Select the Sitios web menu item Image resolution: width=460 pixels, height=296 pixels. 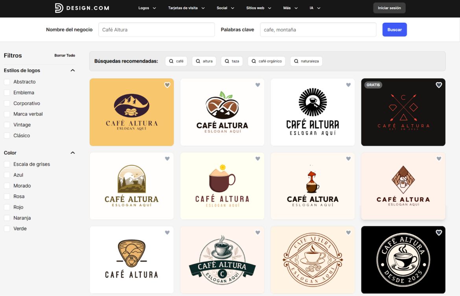click(258, 7)
